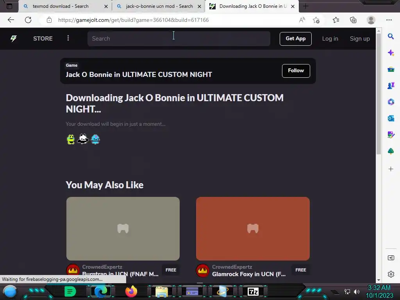
Task: Close the Downloading Jack O Bonnie tab
Action: 293,6
